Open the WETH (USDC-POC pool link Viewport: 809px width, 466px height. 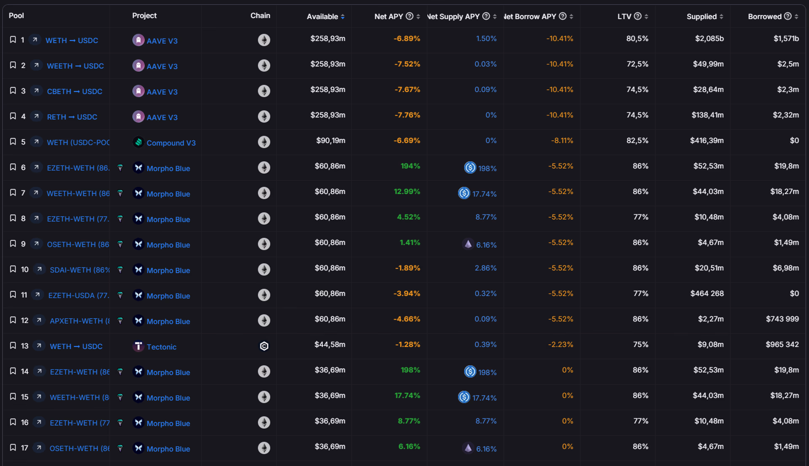[x=78, y=142]
